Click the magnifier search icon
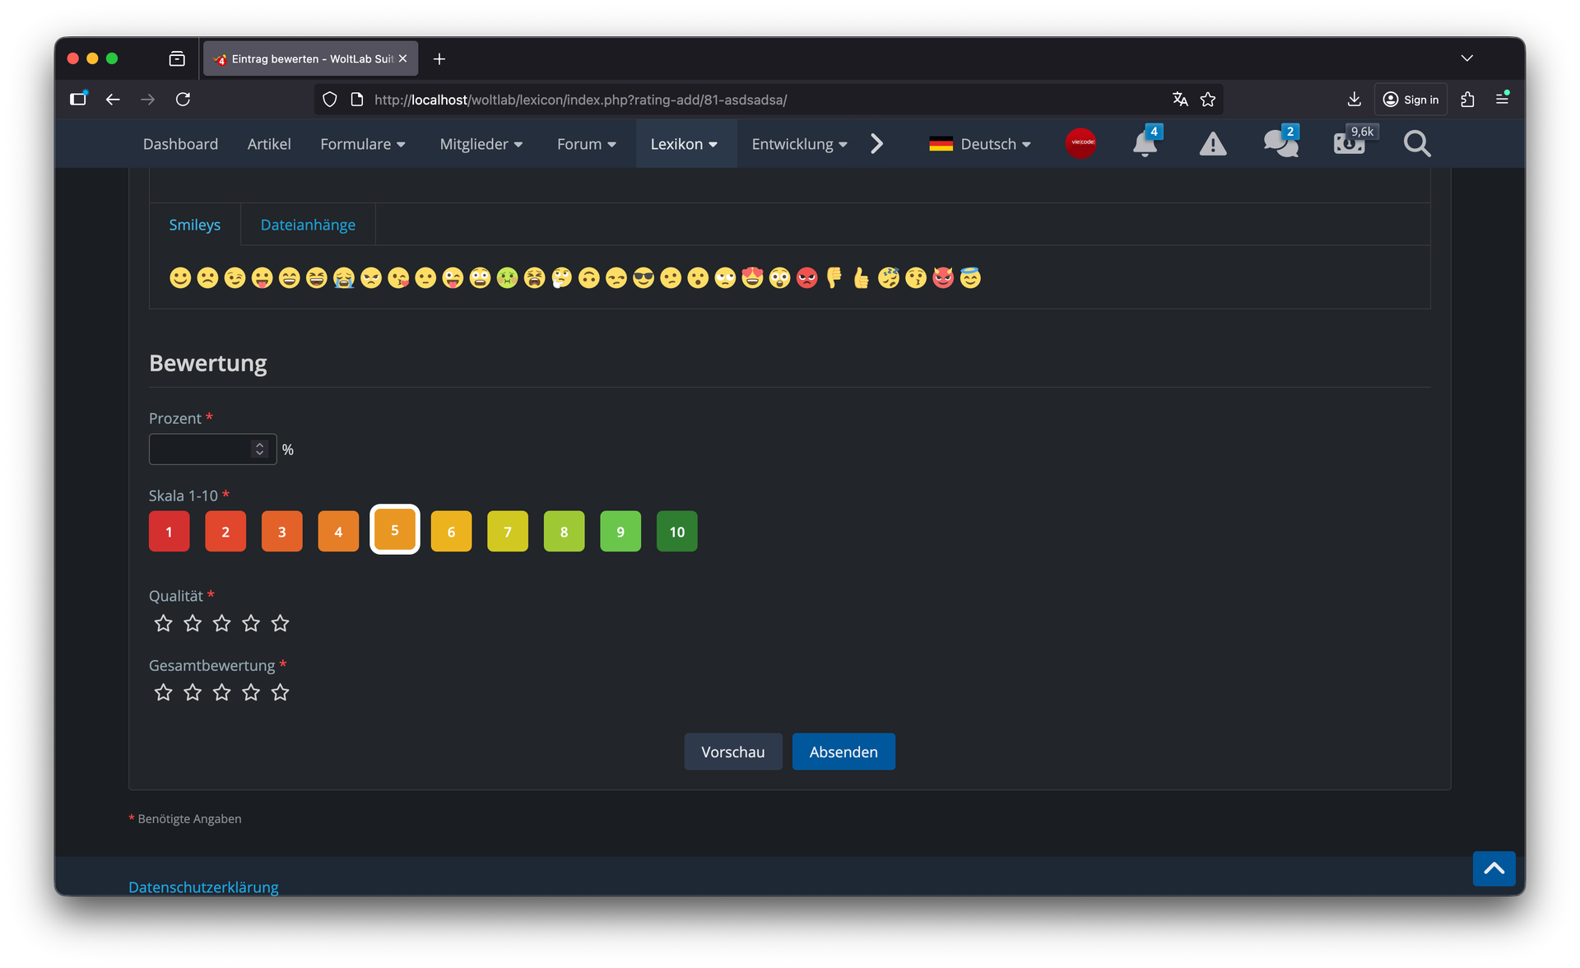The width and height of the screenshot is (1580, 968). (1416, 144)
